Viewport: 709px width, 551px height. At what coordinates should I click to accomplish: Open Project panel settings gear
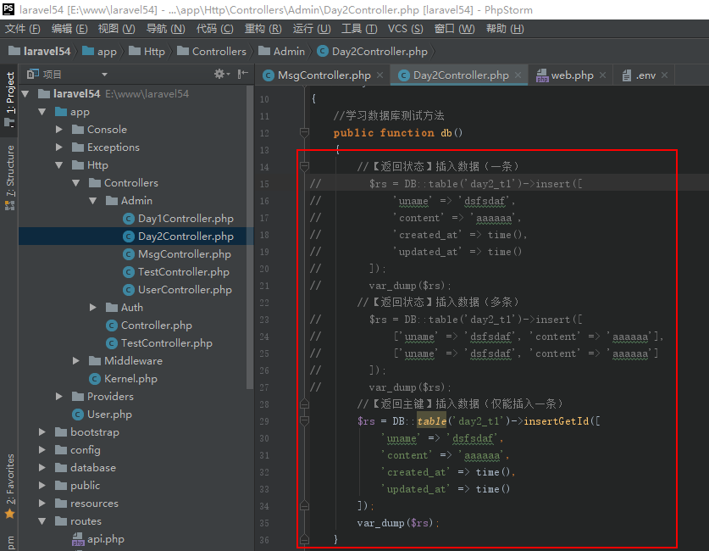point(219,75)
